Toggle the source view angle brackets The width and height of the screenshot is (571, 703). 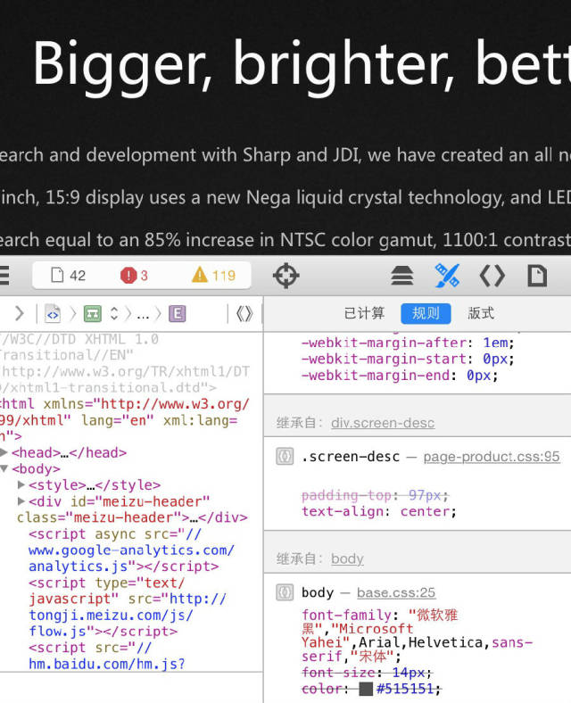point(244,314)
